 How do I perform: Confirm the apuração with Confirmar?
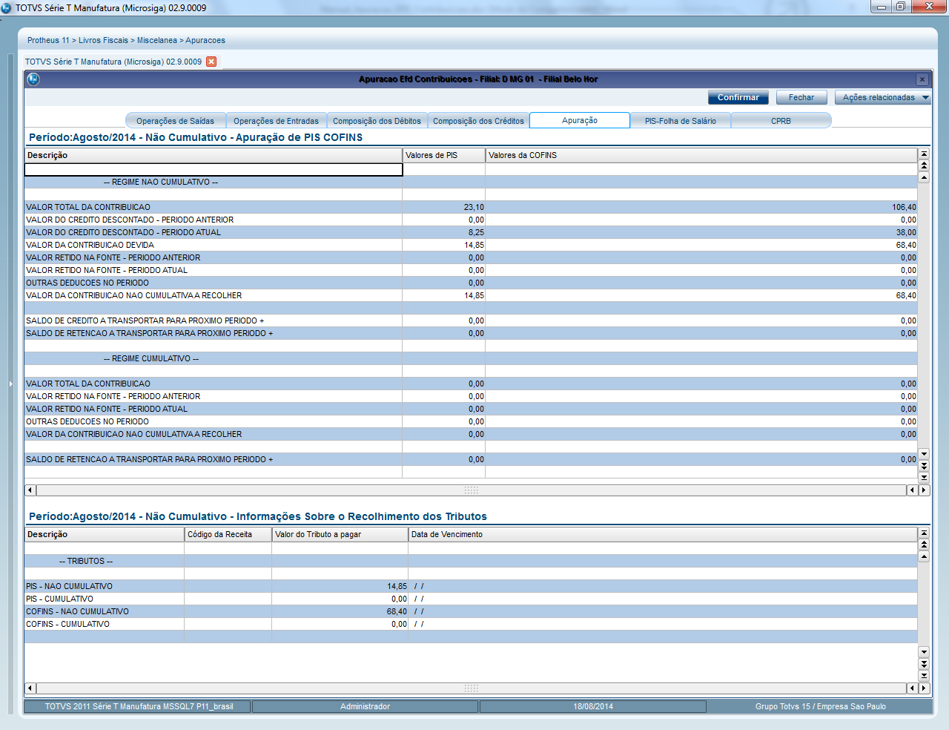pyautogui.click(x=738, y=97)
